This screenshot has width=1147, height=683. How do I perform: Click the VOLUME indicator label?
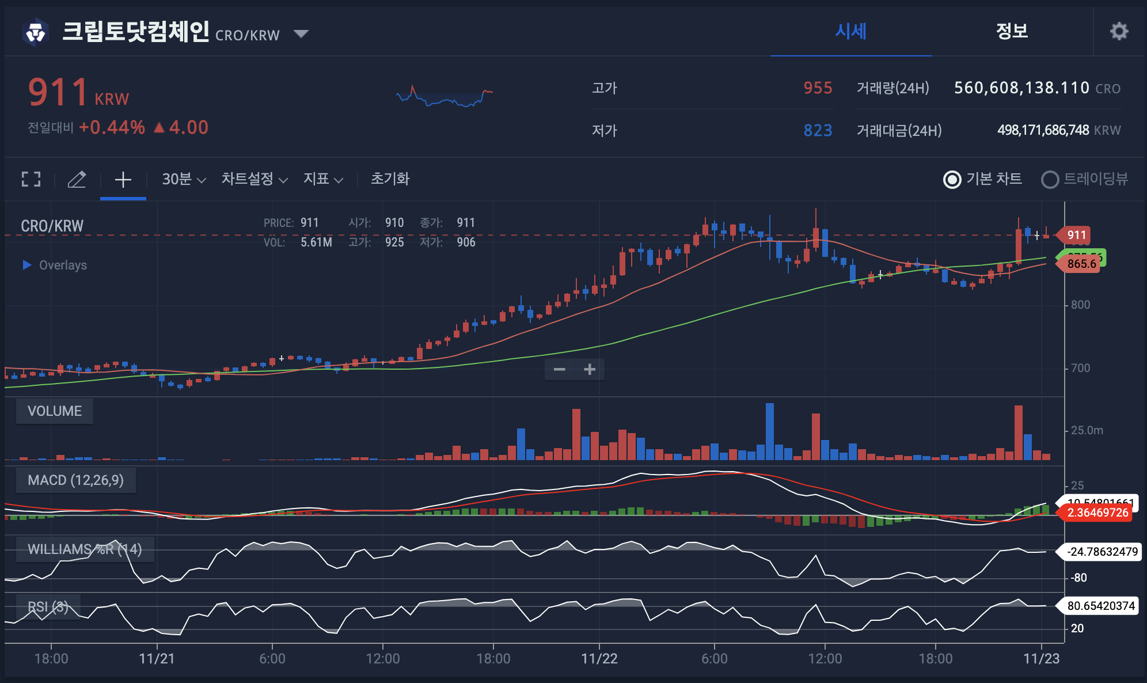coord(55,411)
